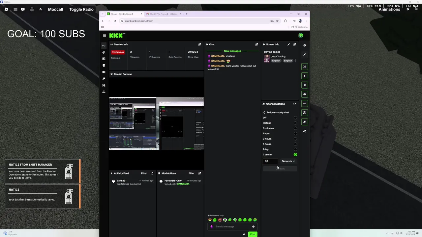Reload the Kick dashboard page

(115, 21)
